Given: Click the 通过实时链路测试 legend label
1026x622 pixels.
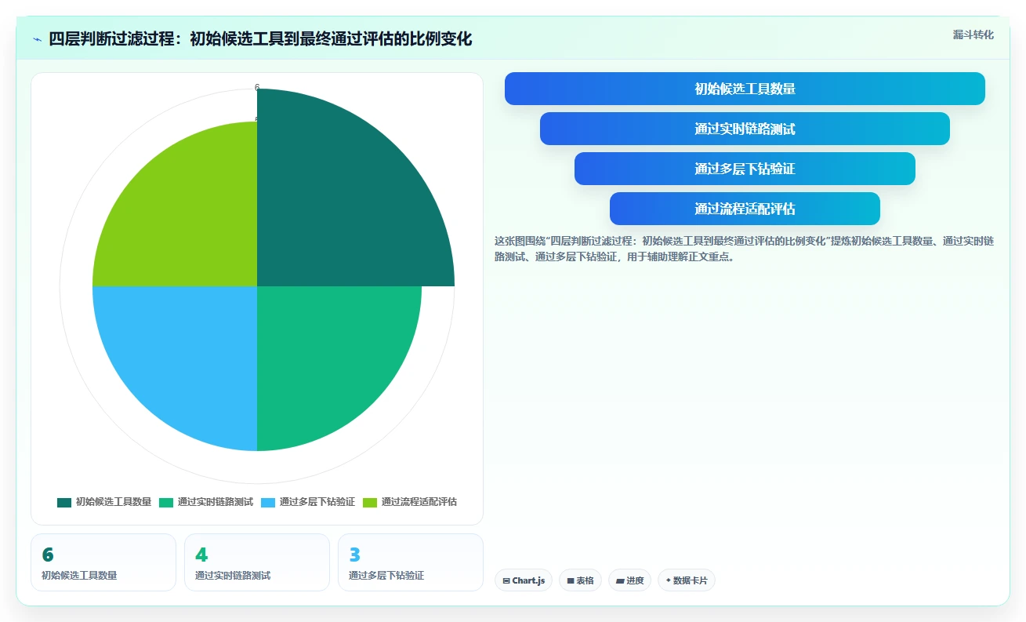Looking at the screenshot, I should click(216, 502).
